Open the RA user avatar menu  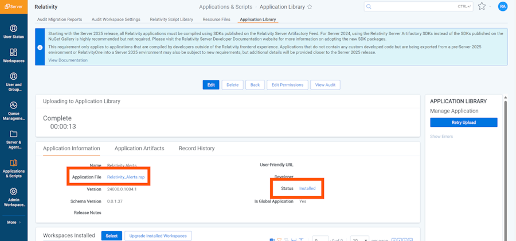[503, 6]
